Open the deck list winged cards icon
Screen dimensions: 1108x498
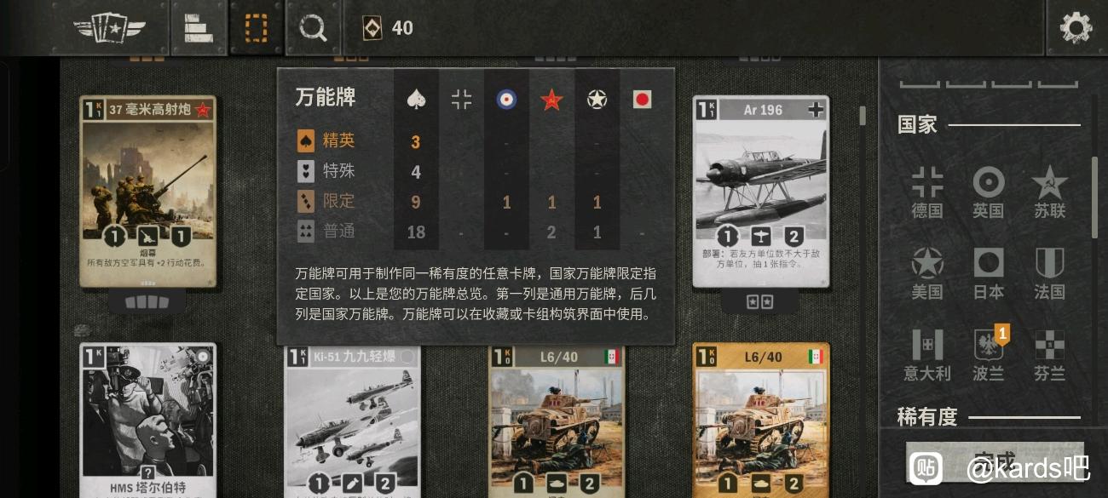pos(109,28)
